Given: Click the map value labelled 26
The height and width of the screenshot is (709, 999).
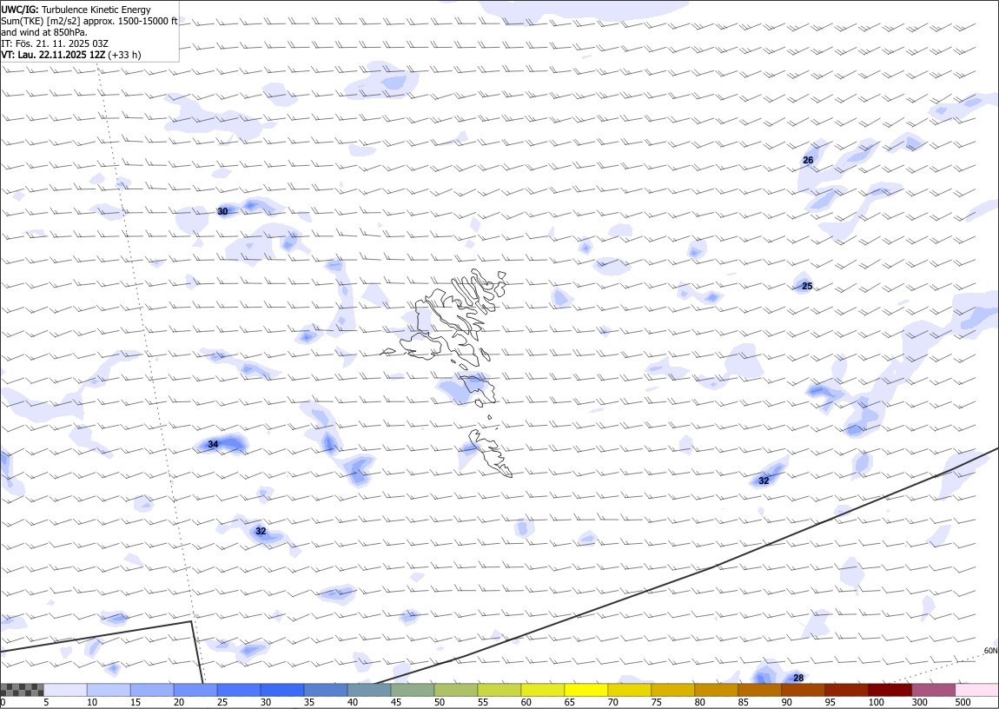Looking at the screenshot, I should tap(808, 160).
